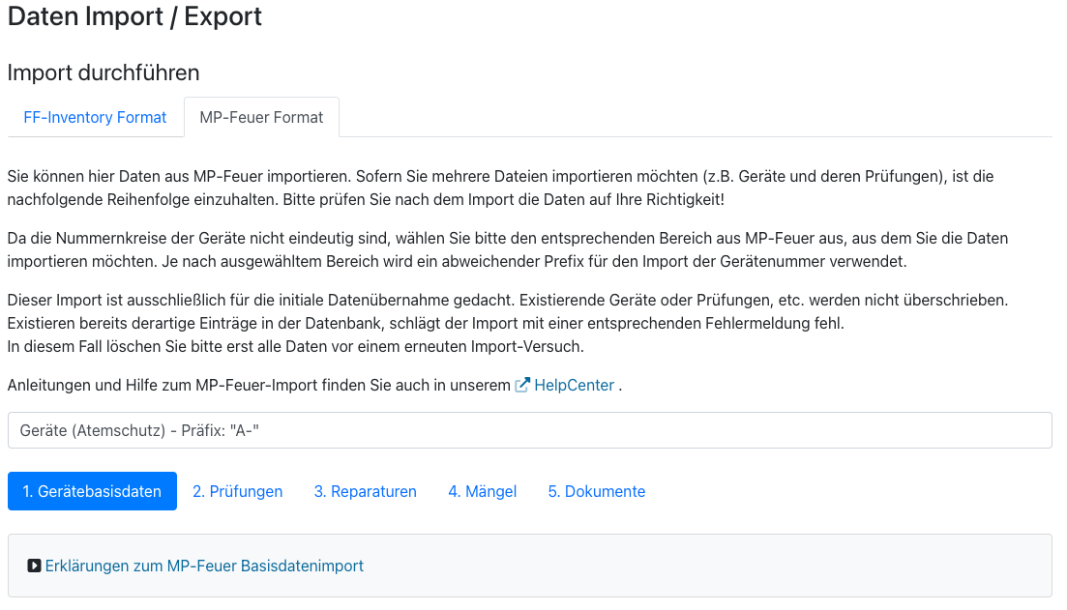Viewport: 1067px width, 610px height.
Task: Switch to step 4. Mängel
Action: tap(482, 491)
